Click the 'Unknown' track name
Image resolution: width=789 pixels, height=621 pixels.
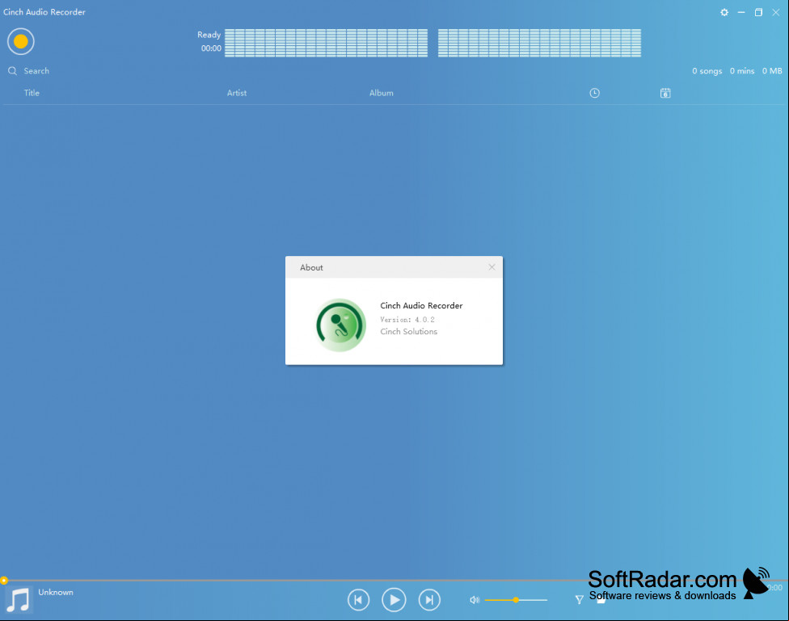click(56, 593)
